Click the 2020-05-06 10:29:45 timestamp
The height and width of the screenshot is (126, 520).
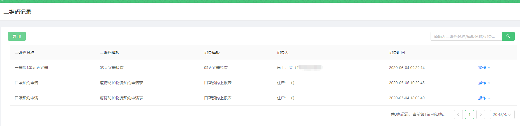407,83
